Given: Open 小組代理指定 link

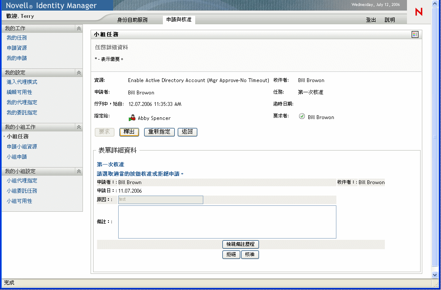Looking at the screenshot, I should click(x=22, y=181).
